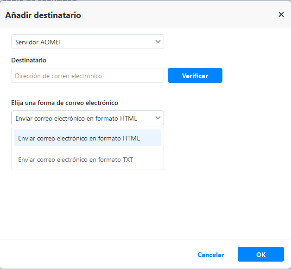291x269 pixels.
Task: Click the Servidor AOMEI dropdown chevron arrow
Action: [x=158, y=42]
